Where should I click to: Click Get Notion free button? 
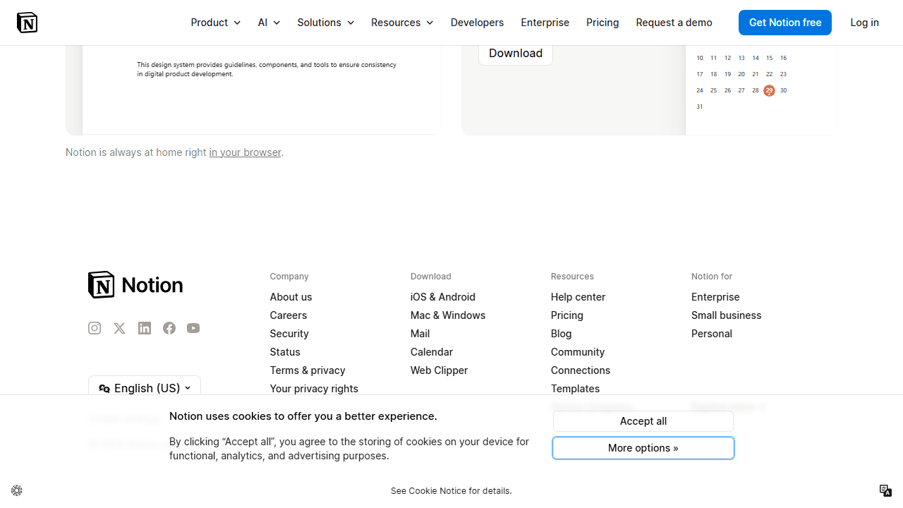tap(785, 23)
